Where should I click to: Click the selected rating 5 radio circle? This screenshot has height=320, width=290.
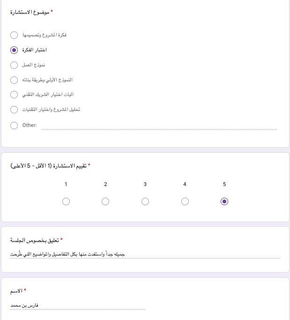tap(224, 201)
